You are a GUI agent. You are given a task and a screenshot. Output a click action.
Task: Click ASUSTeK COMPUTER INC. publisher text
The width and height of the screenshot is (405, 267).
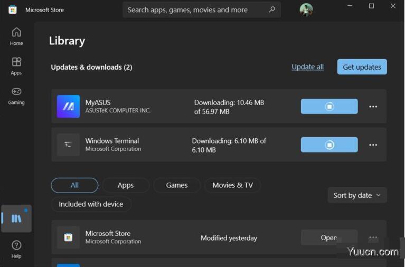(x=118, y=110)
